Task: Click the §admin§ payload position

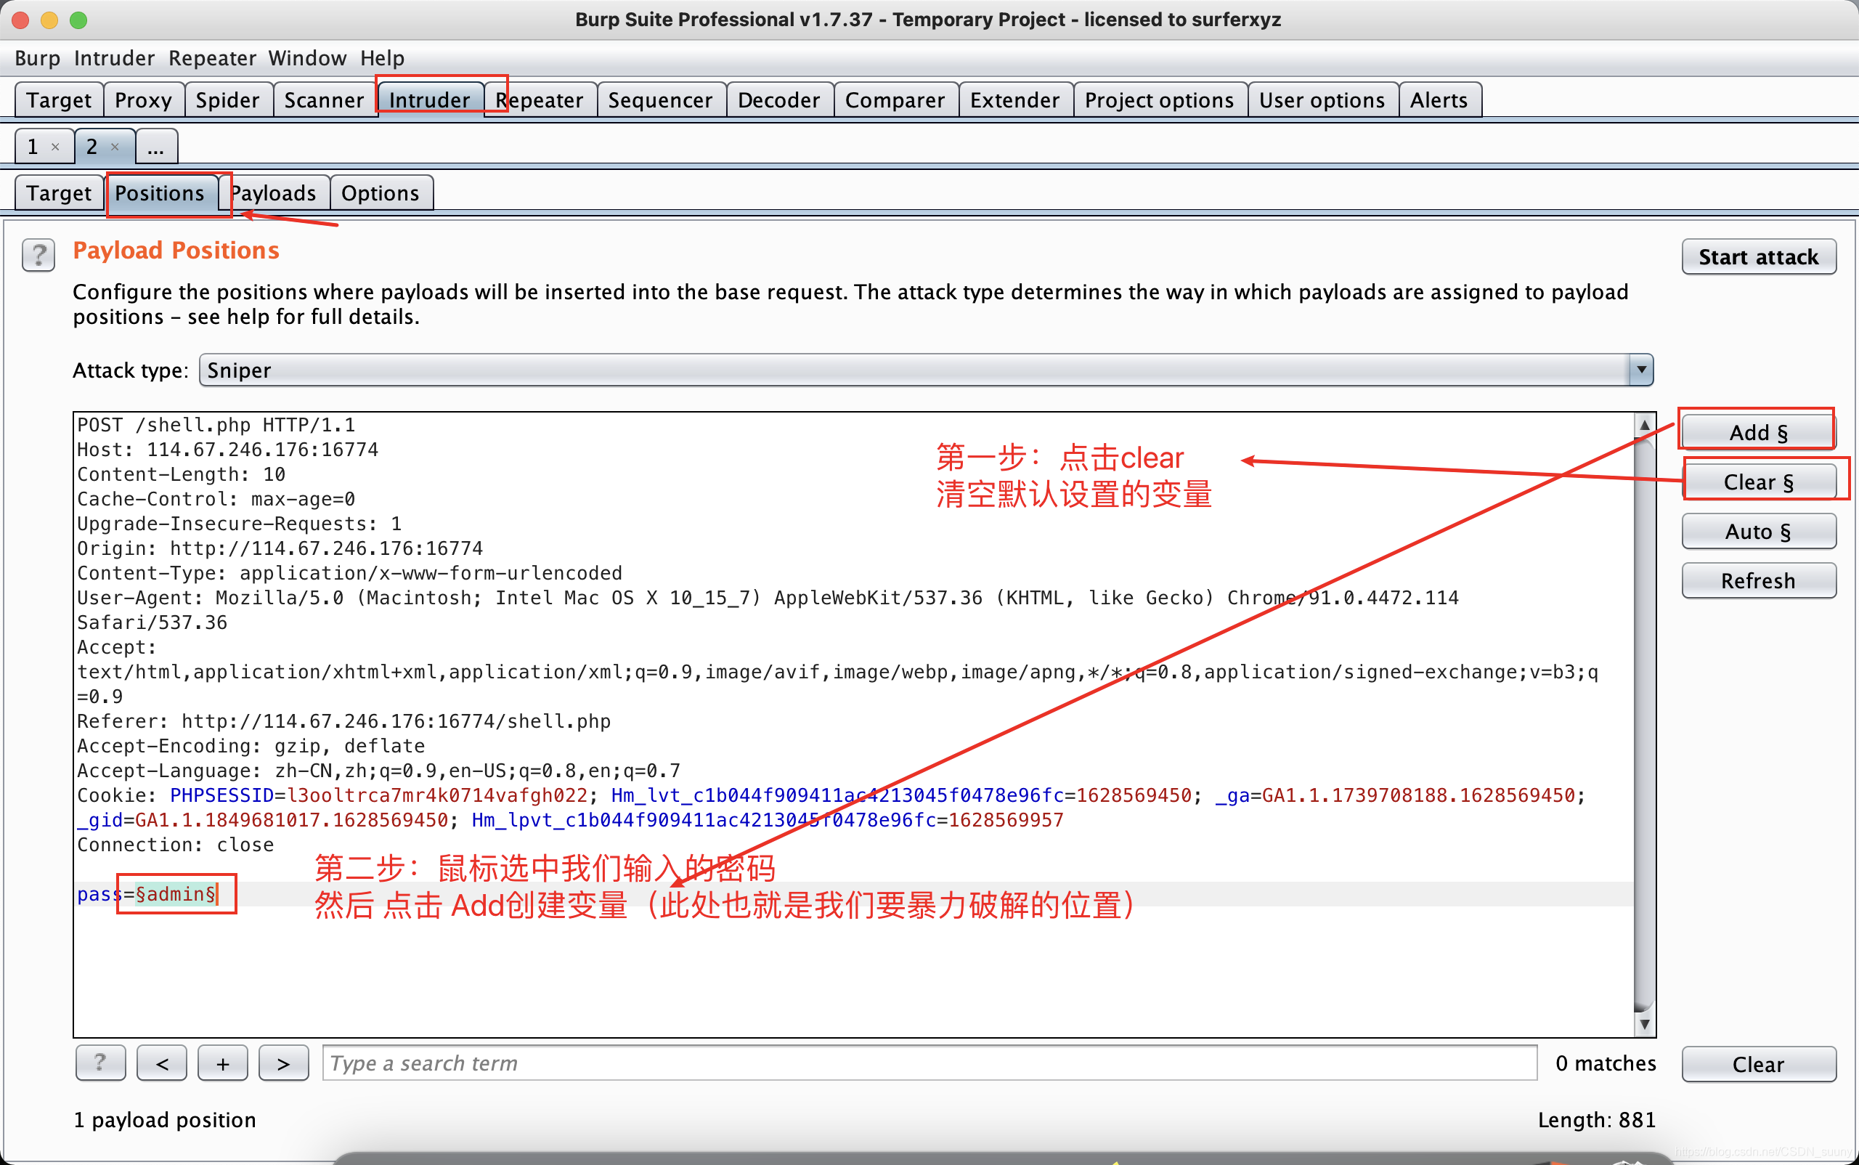Action: [x=176, y=894]
